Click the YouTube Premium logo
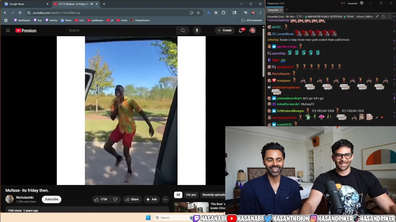The image size is (396, 222). [26, 30]
